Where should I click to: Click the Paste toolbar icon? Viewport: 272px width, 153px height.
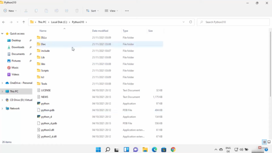(46, 11)
